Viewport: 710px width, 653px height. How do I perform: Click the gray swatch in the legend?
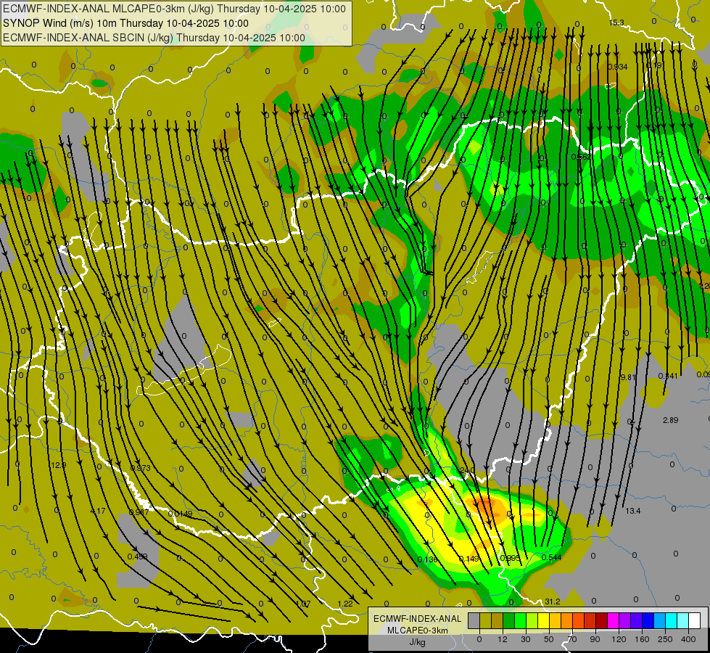474,620
